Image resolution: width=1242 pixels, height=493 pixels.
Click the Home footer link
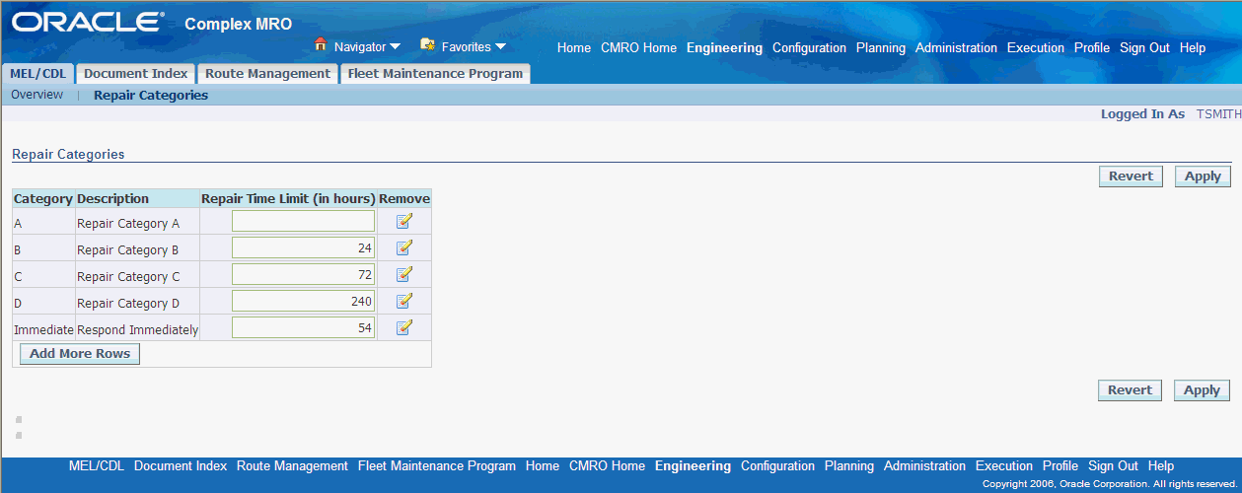[x=543, y=466]
